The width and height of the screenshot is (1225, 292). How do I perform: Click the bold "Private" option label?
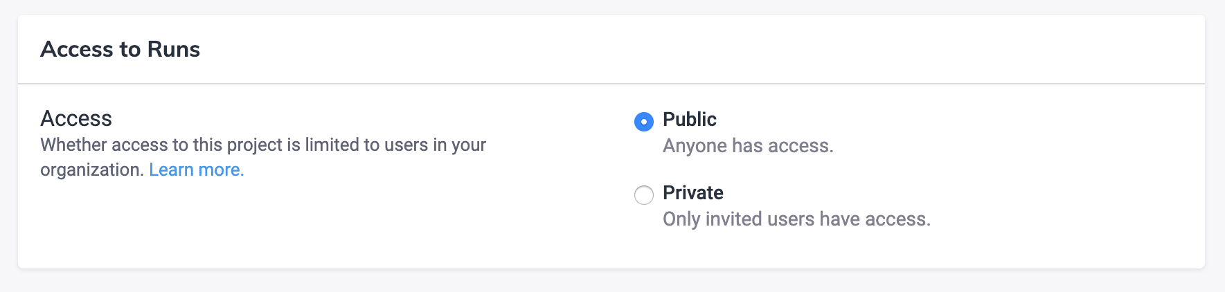tap(692, 192)
